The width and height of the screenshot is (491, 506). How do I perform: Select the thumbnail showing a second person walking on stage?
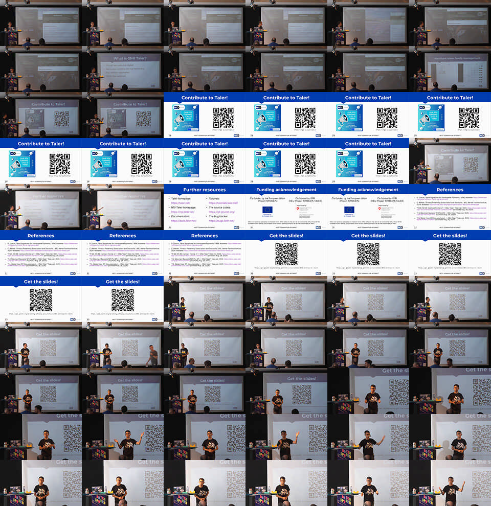[x=123, y=345]
